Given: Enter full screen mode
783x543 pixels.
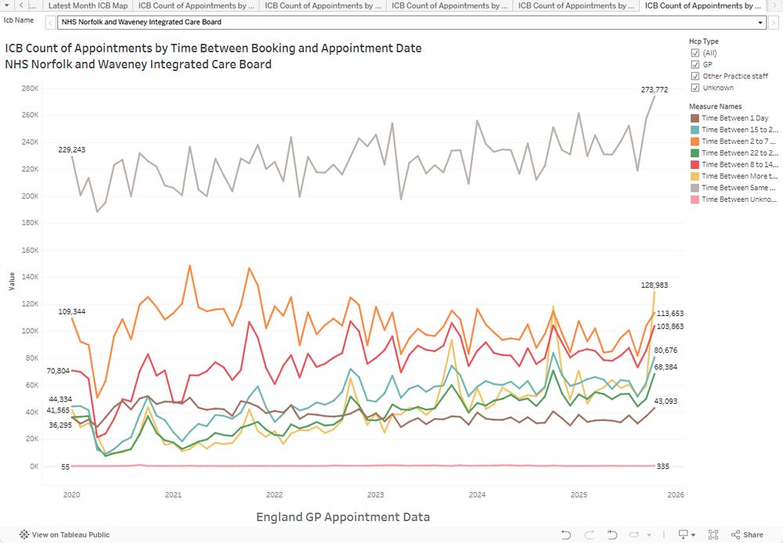Looking at the screenshot, I should 713,534.
